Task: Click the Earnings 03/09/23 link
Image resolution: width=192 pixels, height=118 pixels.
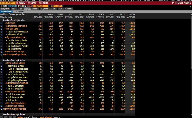Action: 24,117
